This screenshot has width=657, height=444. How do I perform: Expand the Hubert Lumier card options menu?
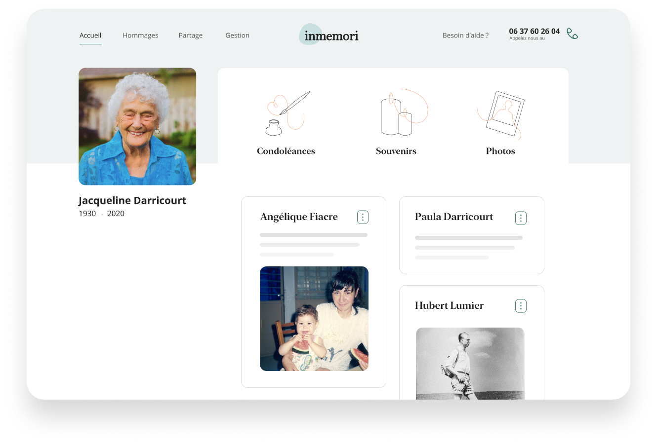pyautogui.click(x=521, y=306)
